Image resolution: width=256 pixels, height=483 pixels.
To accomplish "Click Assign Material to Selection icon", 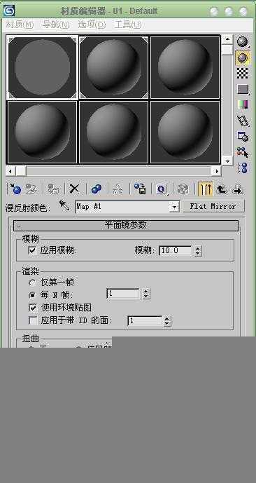I will [x=53, y=189].
